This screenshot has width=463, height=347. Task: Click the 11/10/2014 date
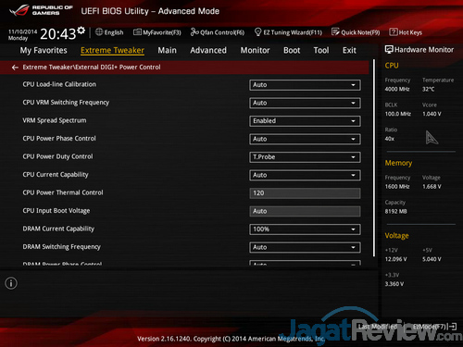[x=22, y=31]
